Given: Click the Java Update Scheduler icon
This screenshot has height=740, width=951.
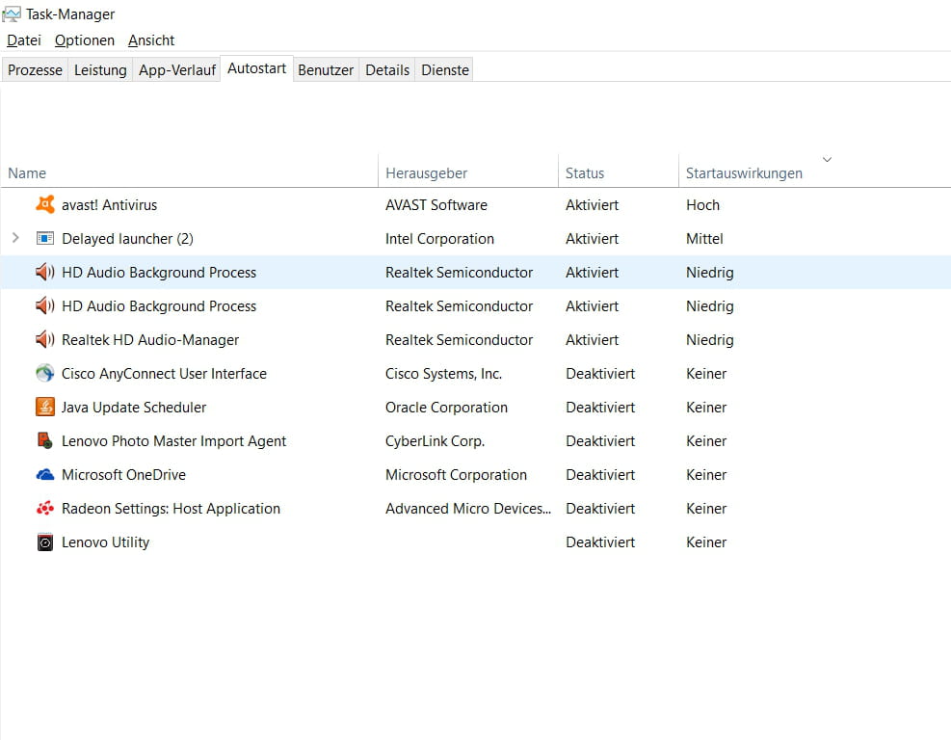Looking at the screenshot, I should click(x=45, y=407).
